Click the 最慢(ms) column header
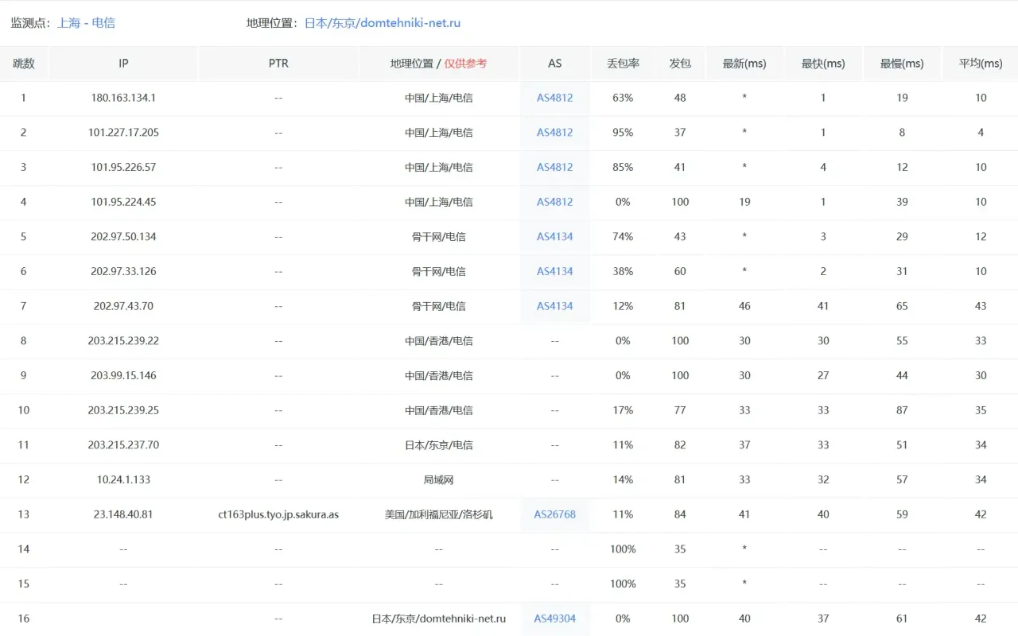This screenshot has width=1018, height=636. pyautogui.click(x=902, y=64)
